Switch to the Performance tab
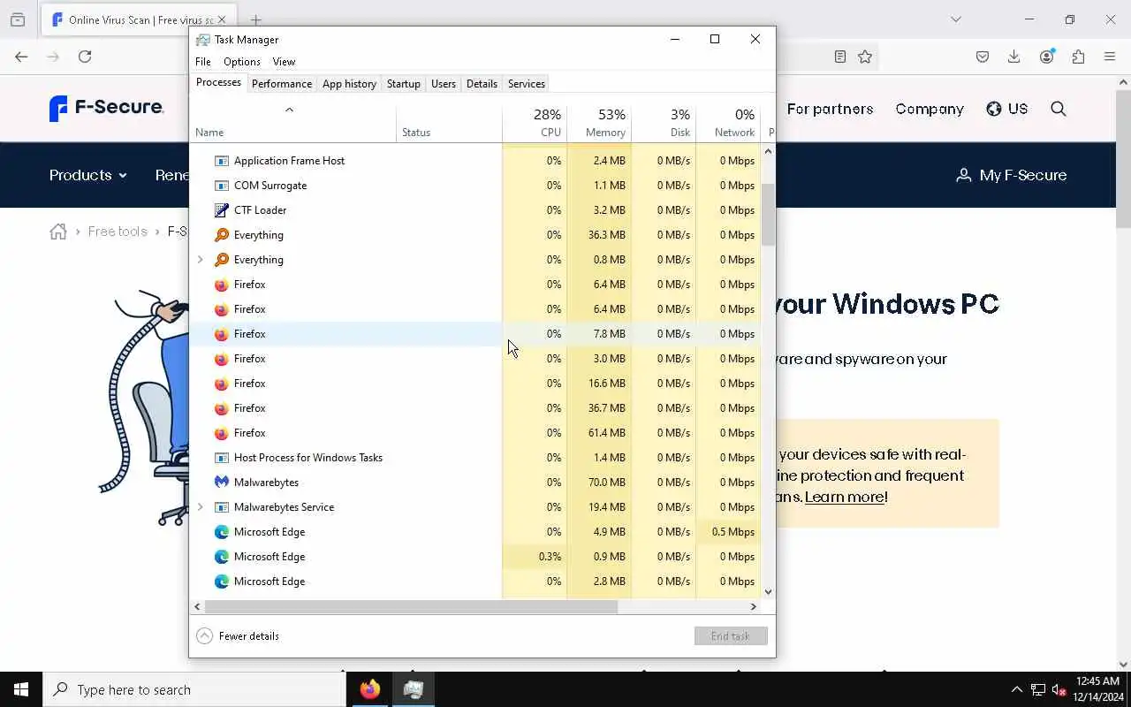This screenshot has height=707, width=1131. [x=282, y=84]
